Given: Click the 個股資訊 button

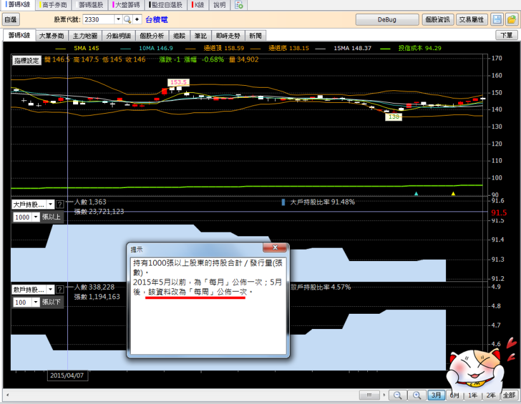Looking at the screenshot, I should [438, 20].
